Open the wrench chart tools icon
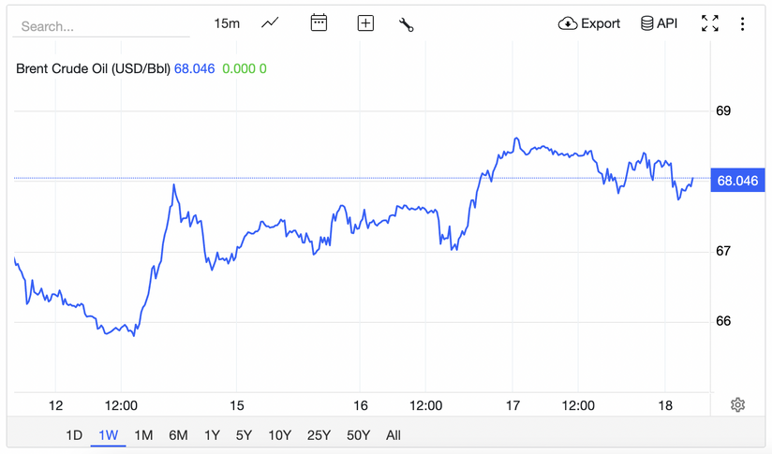773x454 pixels. point(406,24)
